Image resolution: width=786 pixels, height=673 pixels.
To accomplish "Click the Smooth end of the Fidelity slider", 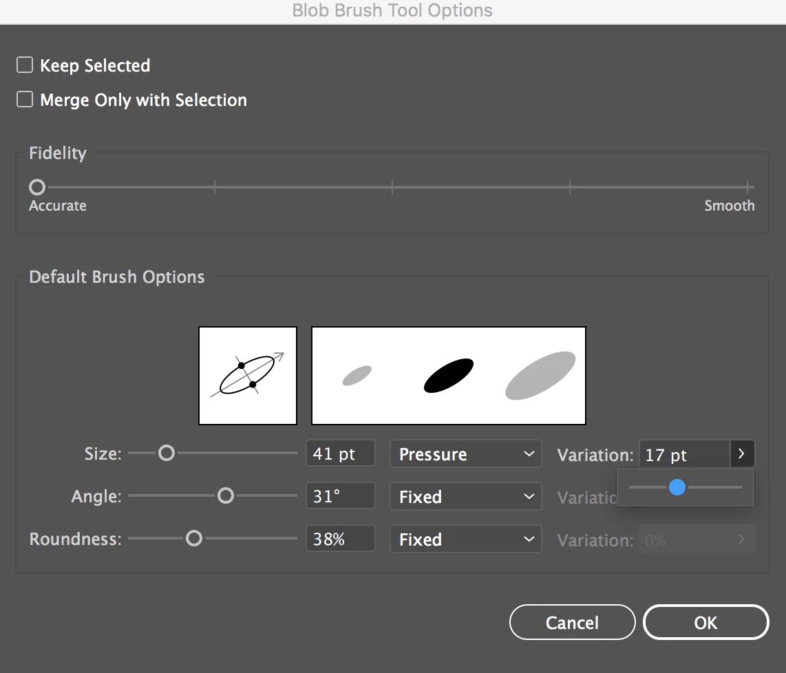I will (x=747, y=187).
